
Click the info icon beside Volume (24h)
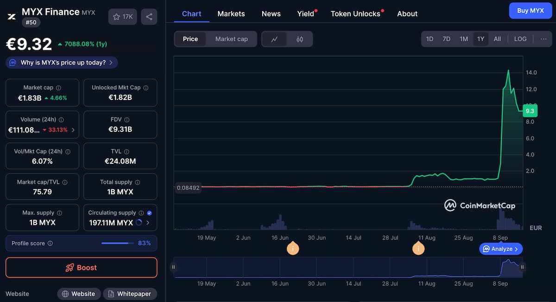(x=61, y=120)
